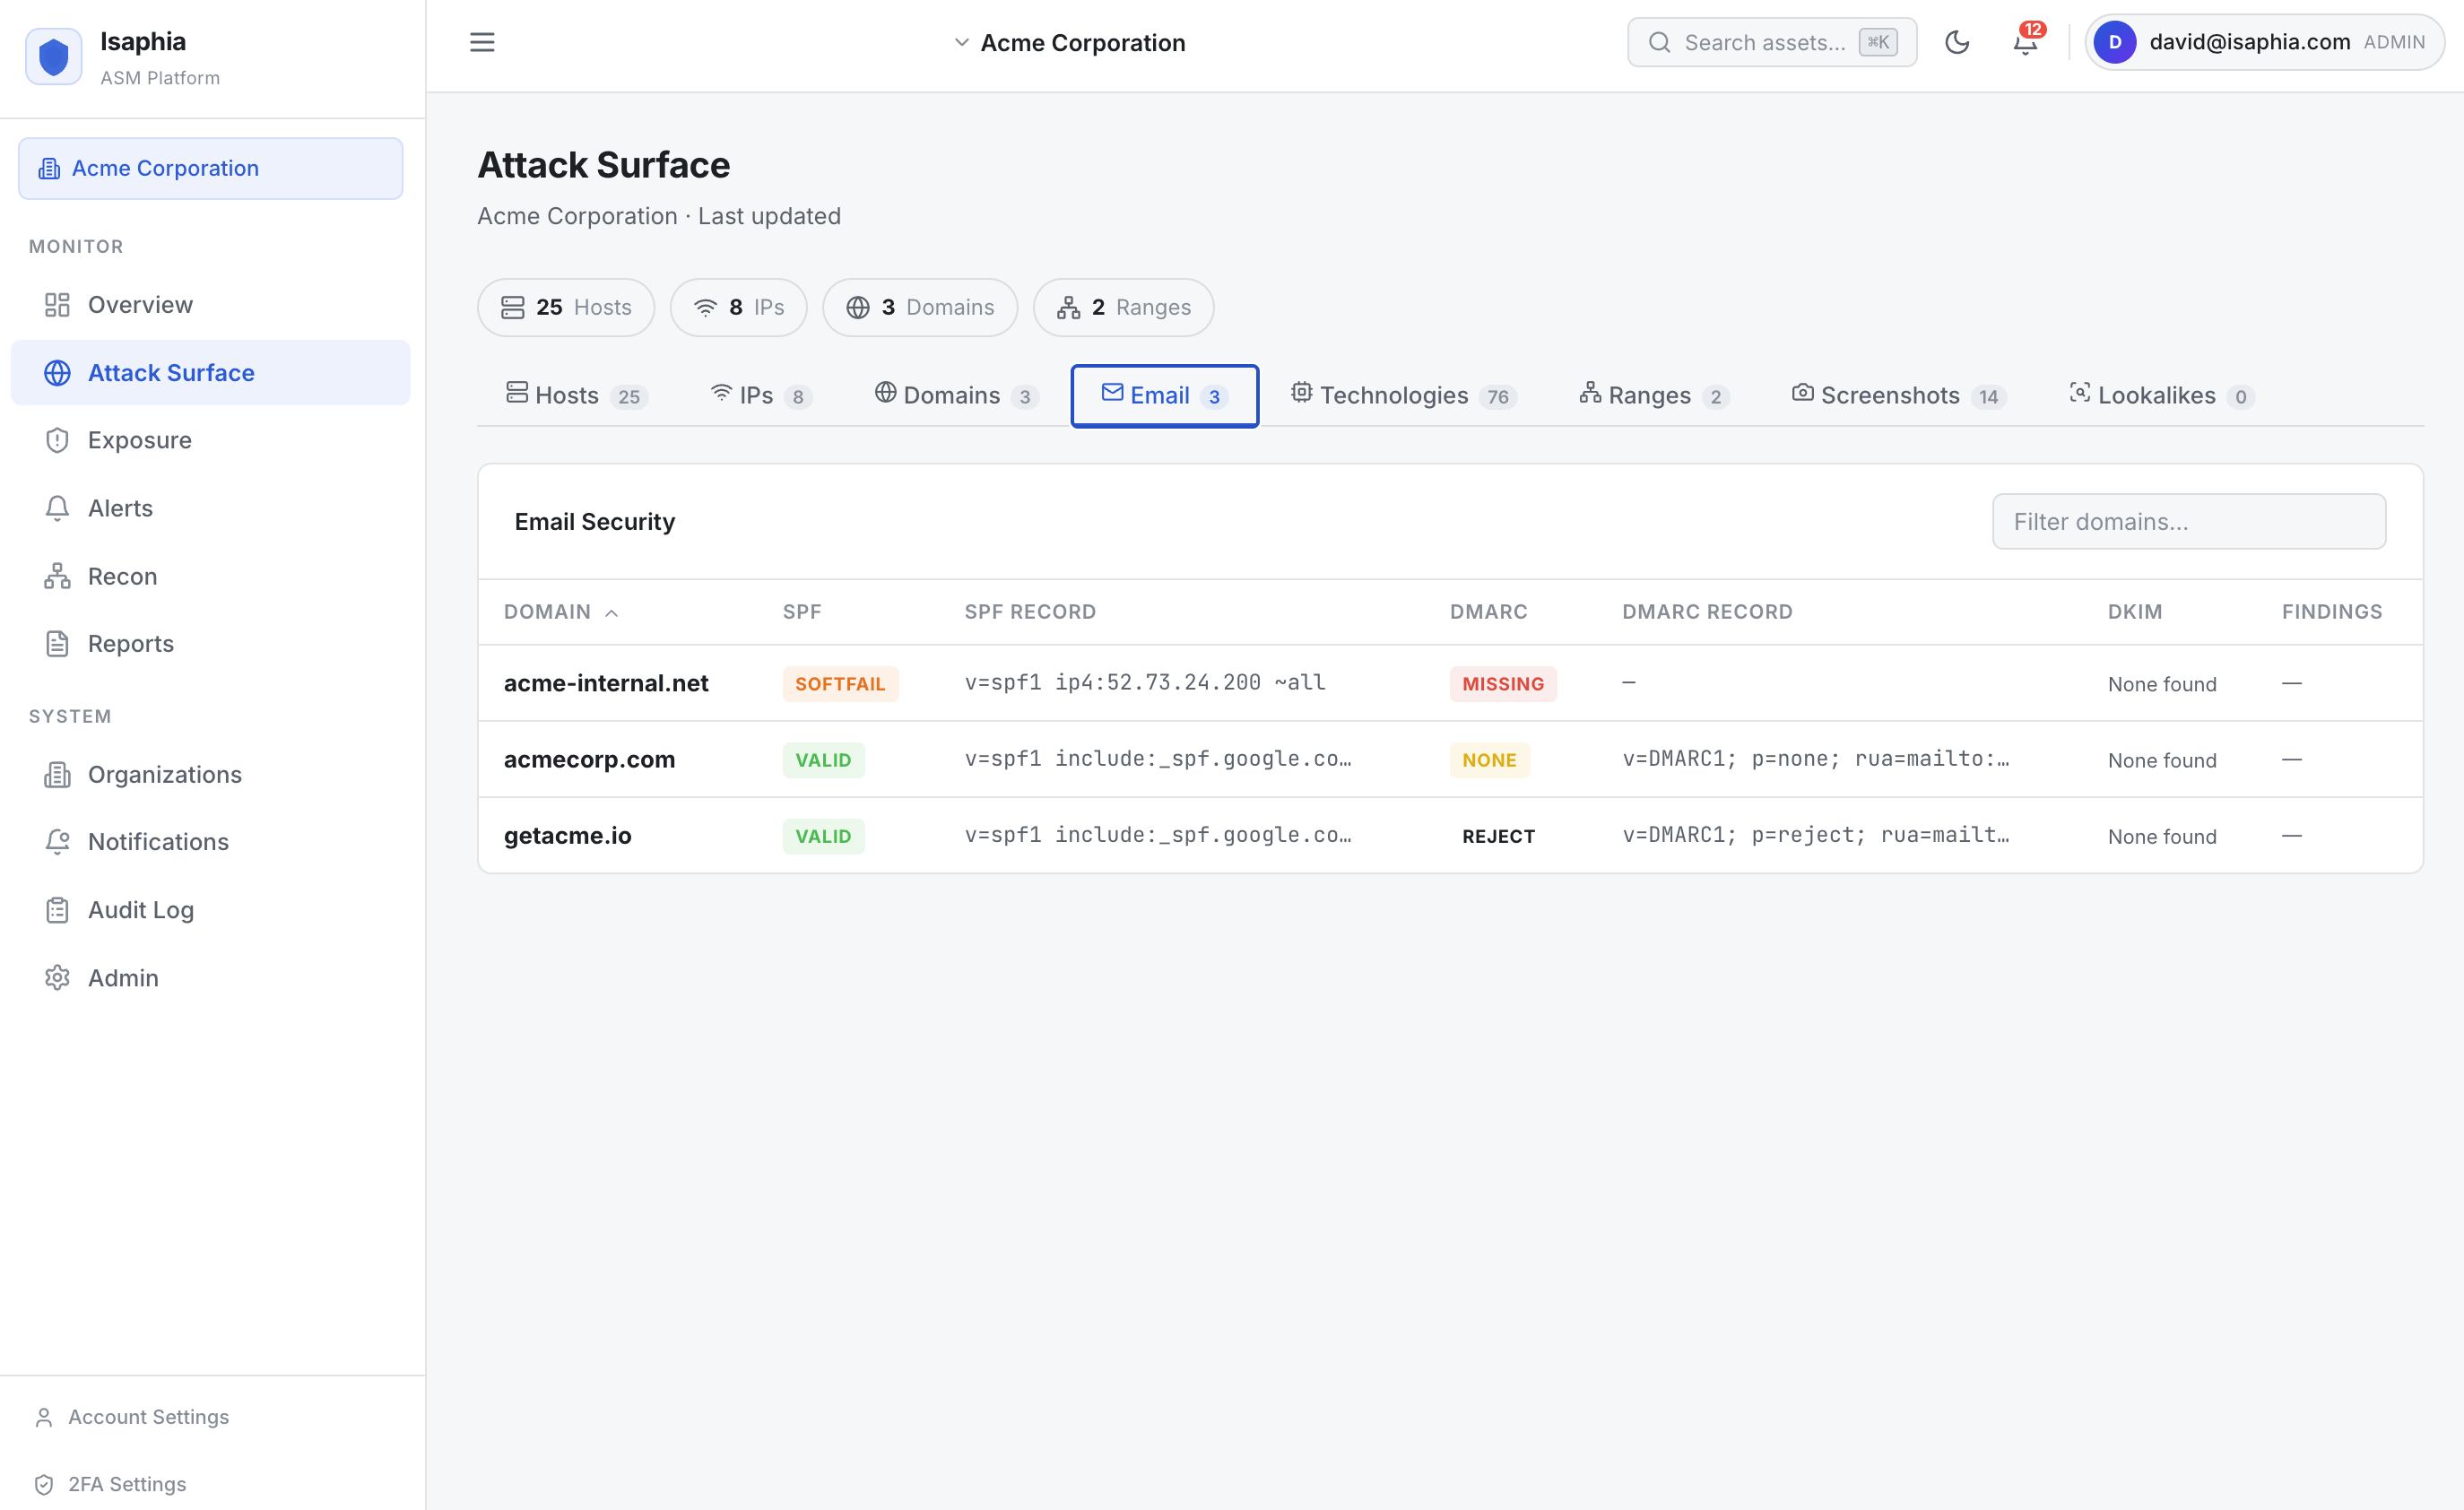The width and height of the screenshot is (2464, 1510).
Task: Click the D user avatar
Action: tap(2115, 42)
